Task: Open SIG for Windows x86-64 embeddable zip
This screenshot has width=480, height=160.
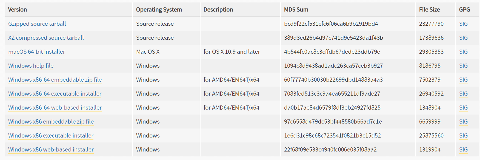Action: [x=463, y=80]
